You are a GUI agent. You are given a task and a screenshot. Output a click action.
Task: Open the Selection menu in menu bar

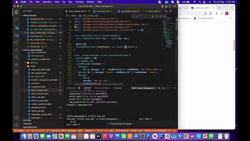click(47, 2)
